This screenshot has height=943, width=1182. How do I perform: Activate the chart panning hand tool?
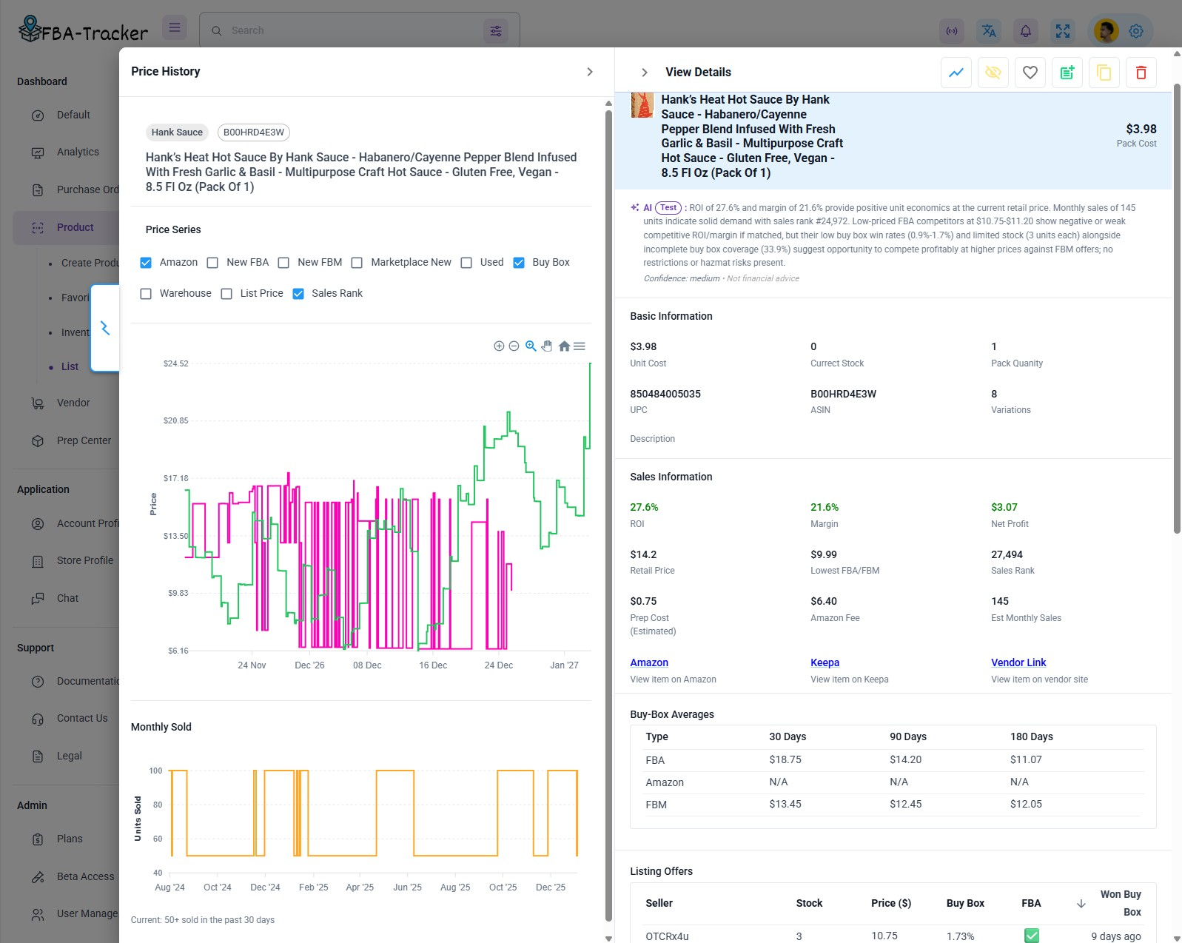(x=547, y=346)
